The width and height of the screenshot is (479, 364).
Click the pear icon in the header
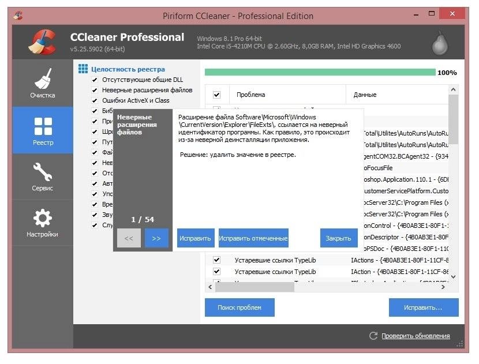tap(440, 43)
